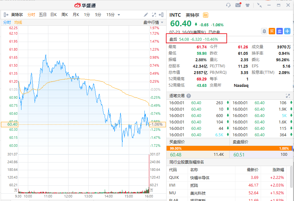294x201 pixels.
Task: Click the 成交量 value 3970万
Action: pos(284,47)
